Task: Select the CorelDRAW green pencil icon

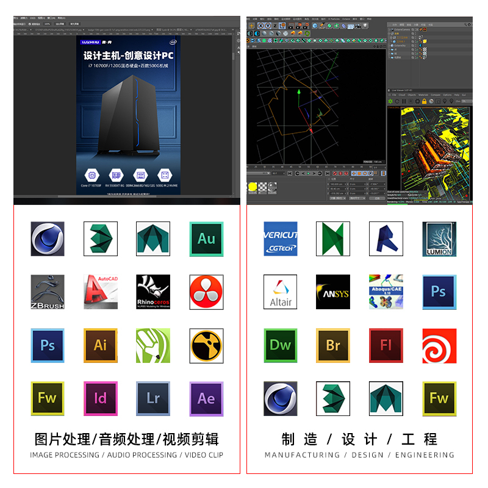Action: 153,345
